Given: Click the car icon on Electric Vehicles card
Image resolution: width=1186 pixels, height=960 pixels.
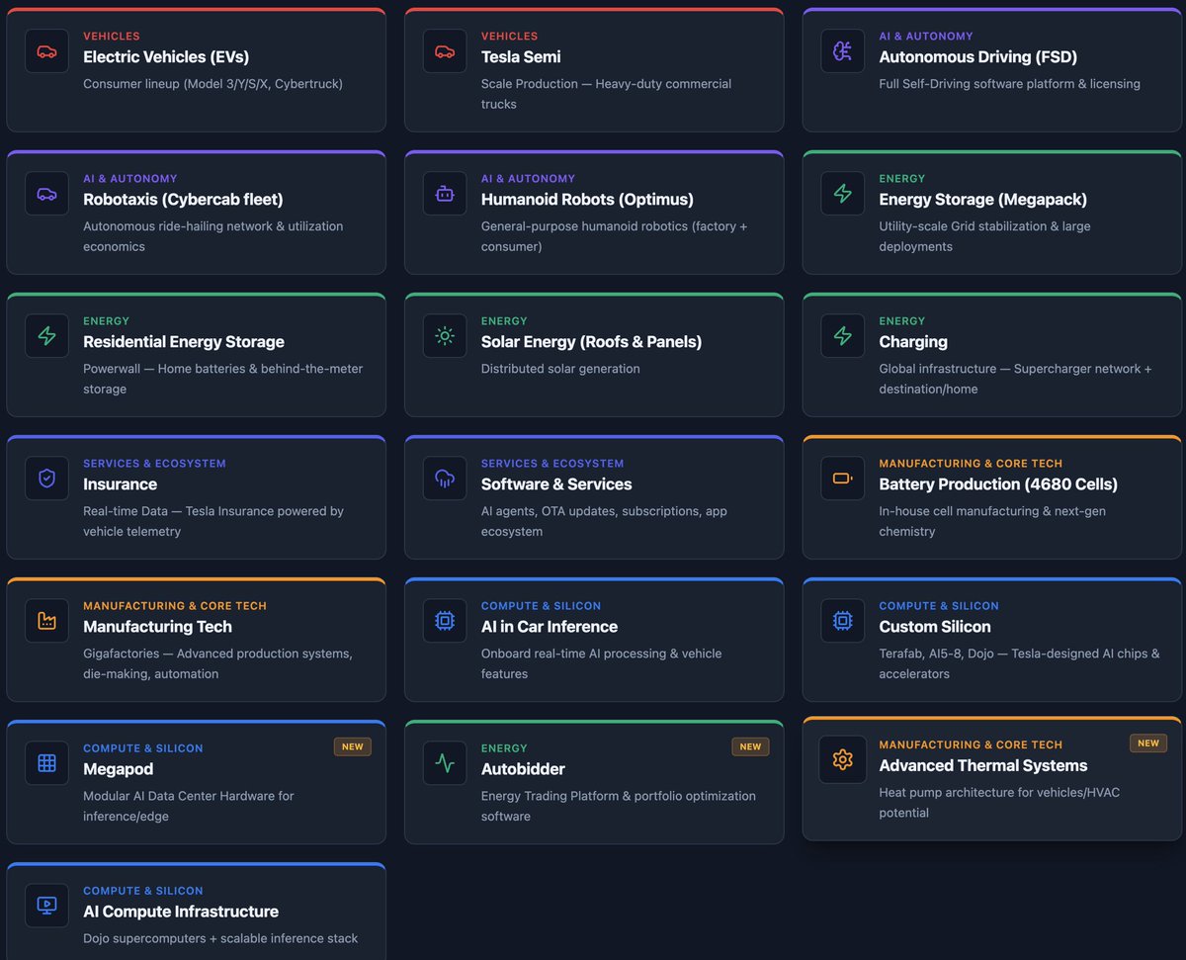Looking at the screenshot, I should (46, 51).
